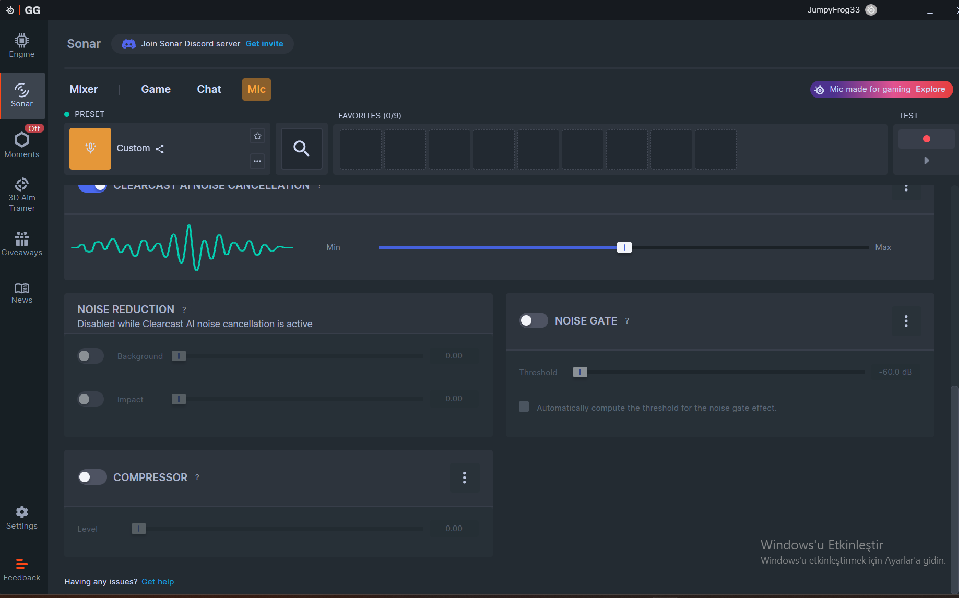959x598 pixels.
Task: Click the FAVORITES (0/9) label
Action: (x=370, y=116)
